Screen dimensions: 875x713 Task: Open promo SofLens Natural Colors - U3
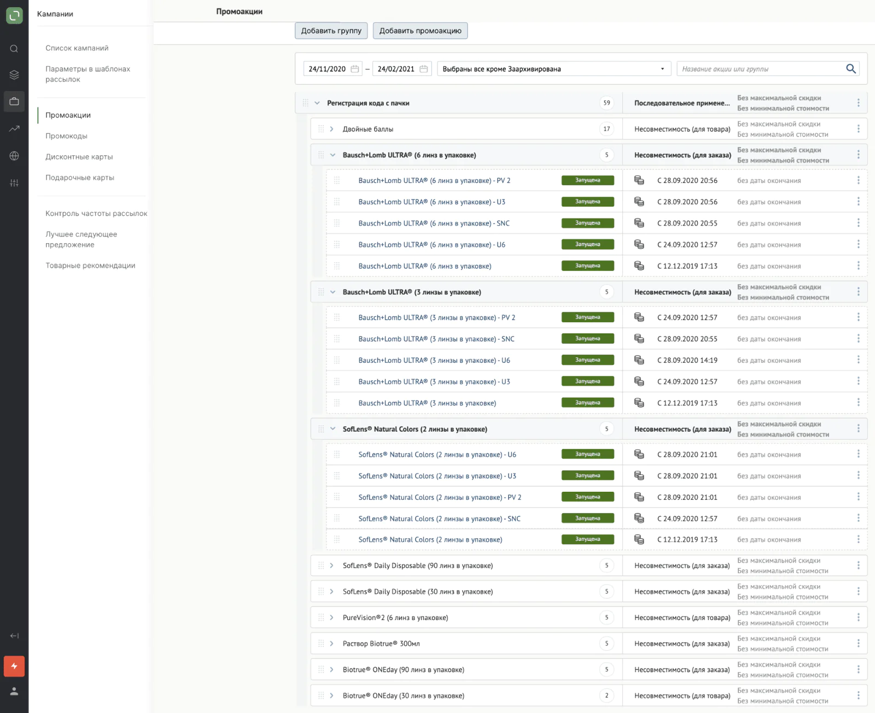(x=437, y=476)
